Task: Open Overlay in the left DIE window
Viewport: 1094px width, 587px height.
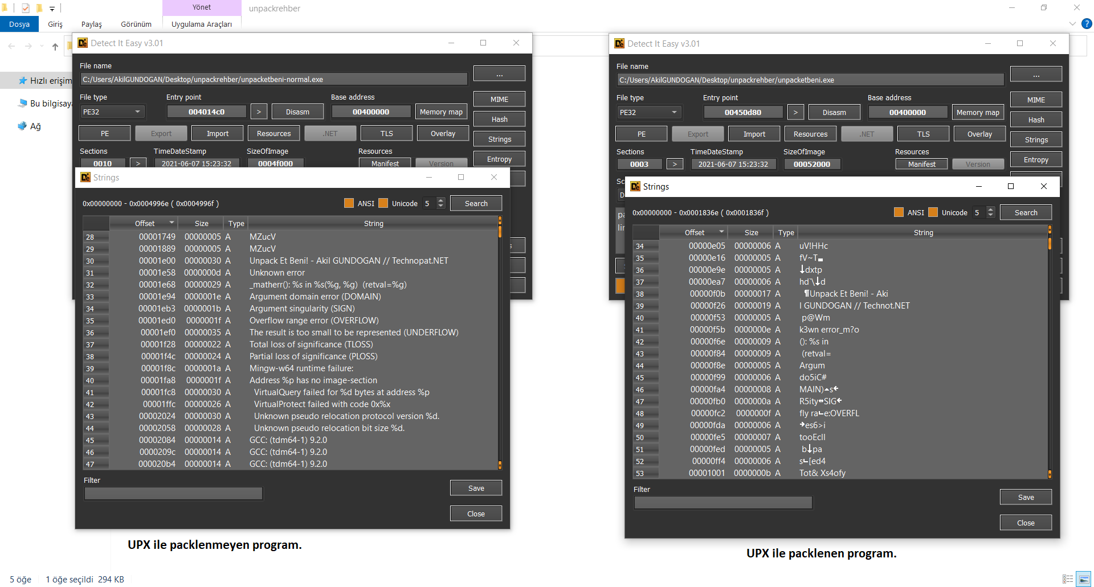Action: coord(443,133)
